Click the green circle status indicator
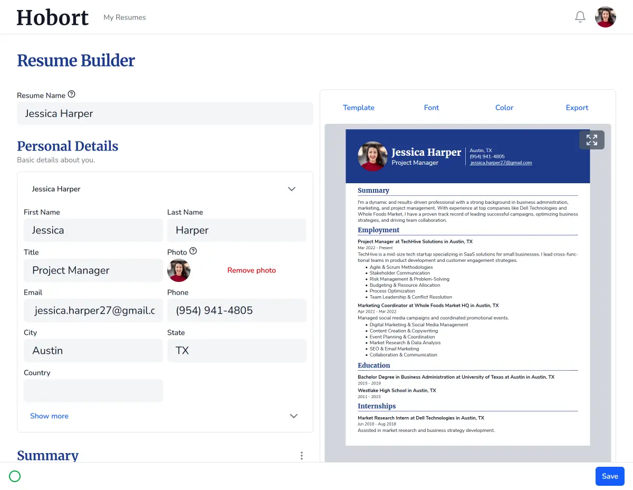633x490 pixels. (x=15, y=476)
